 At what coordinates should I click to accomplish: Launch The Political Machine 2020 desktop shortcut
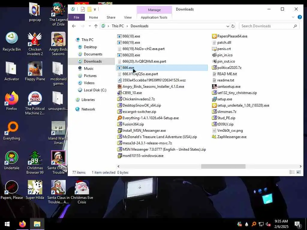coord(35,103)
